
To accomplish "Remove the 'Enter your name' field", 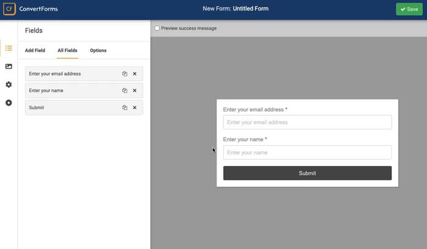I will 135,91.
